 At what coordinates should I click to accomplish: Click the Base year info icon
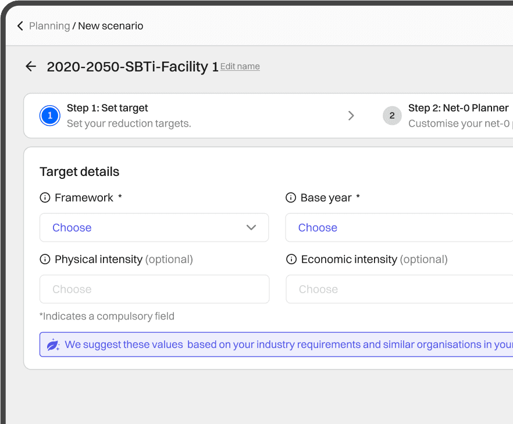(291, 198)
